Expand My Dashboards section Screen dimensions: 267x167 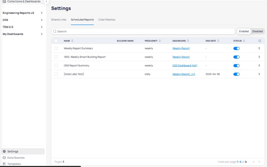pyautogui.click(x=41, y=34)
